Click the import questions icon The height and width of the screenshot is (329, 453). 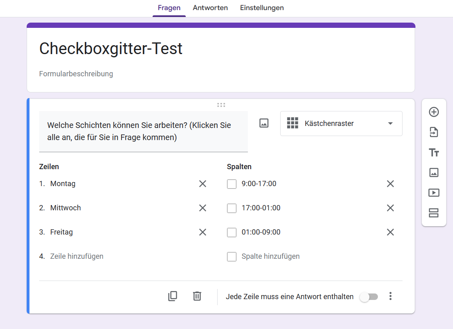pyautogui.click(x=434, y=132)
